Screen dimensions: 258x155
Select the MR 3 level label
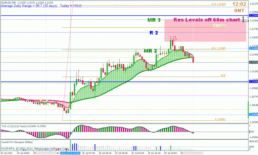point(154,20)
